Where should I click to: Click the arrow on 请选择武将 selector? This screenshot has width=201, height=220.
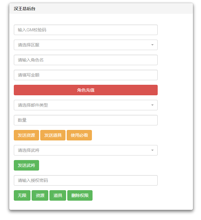[152, 150]
